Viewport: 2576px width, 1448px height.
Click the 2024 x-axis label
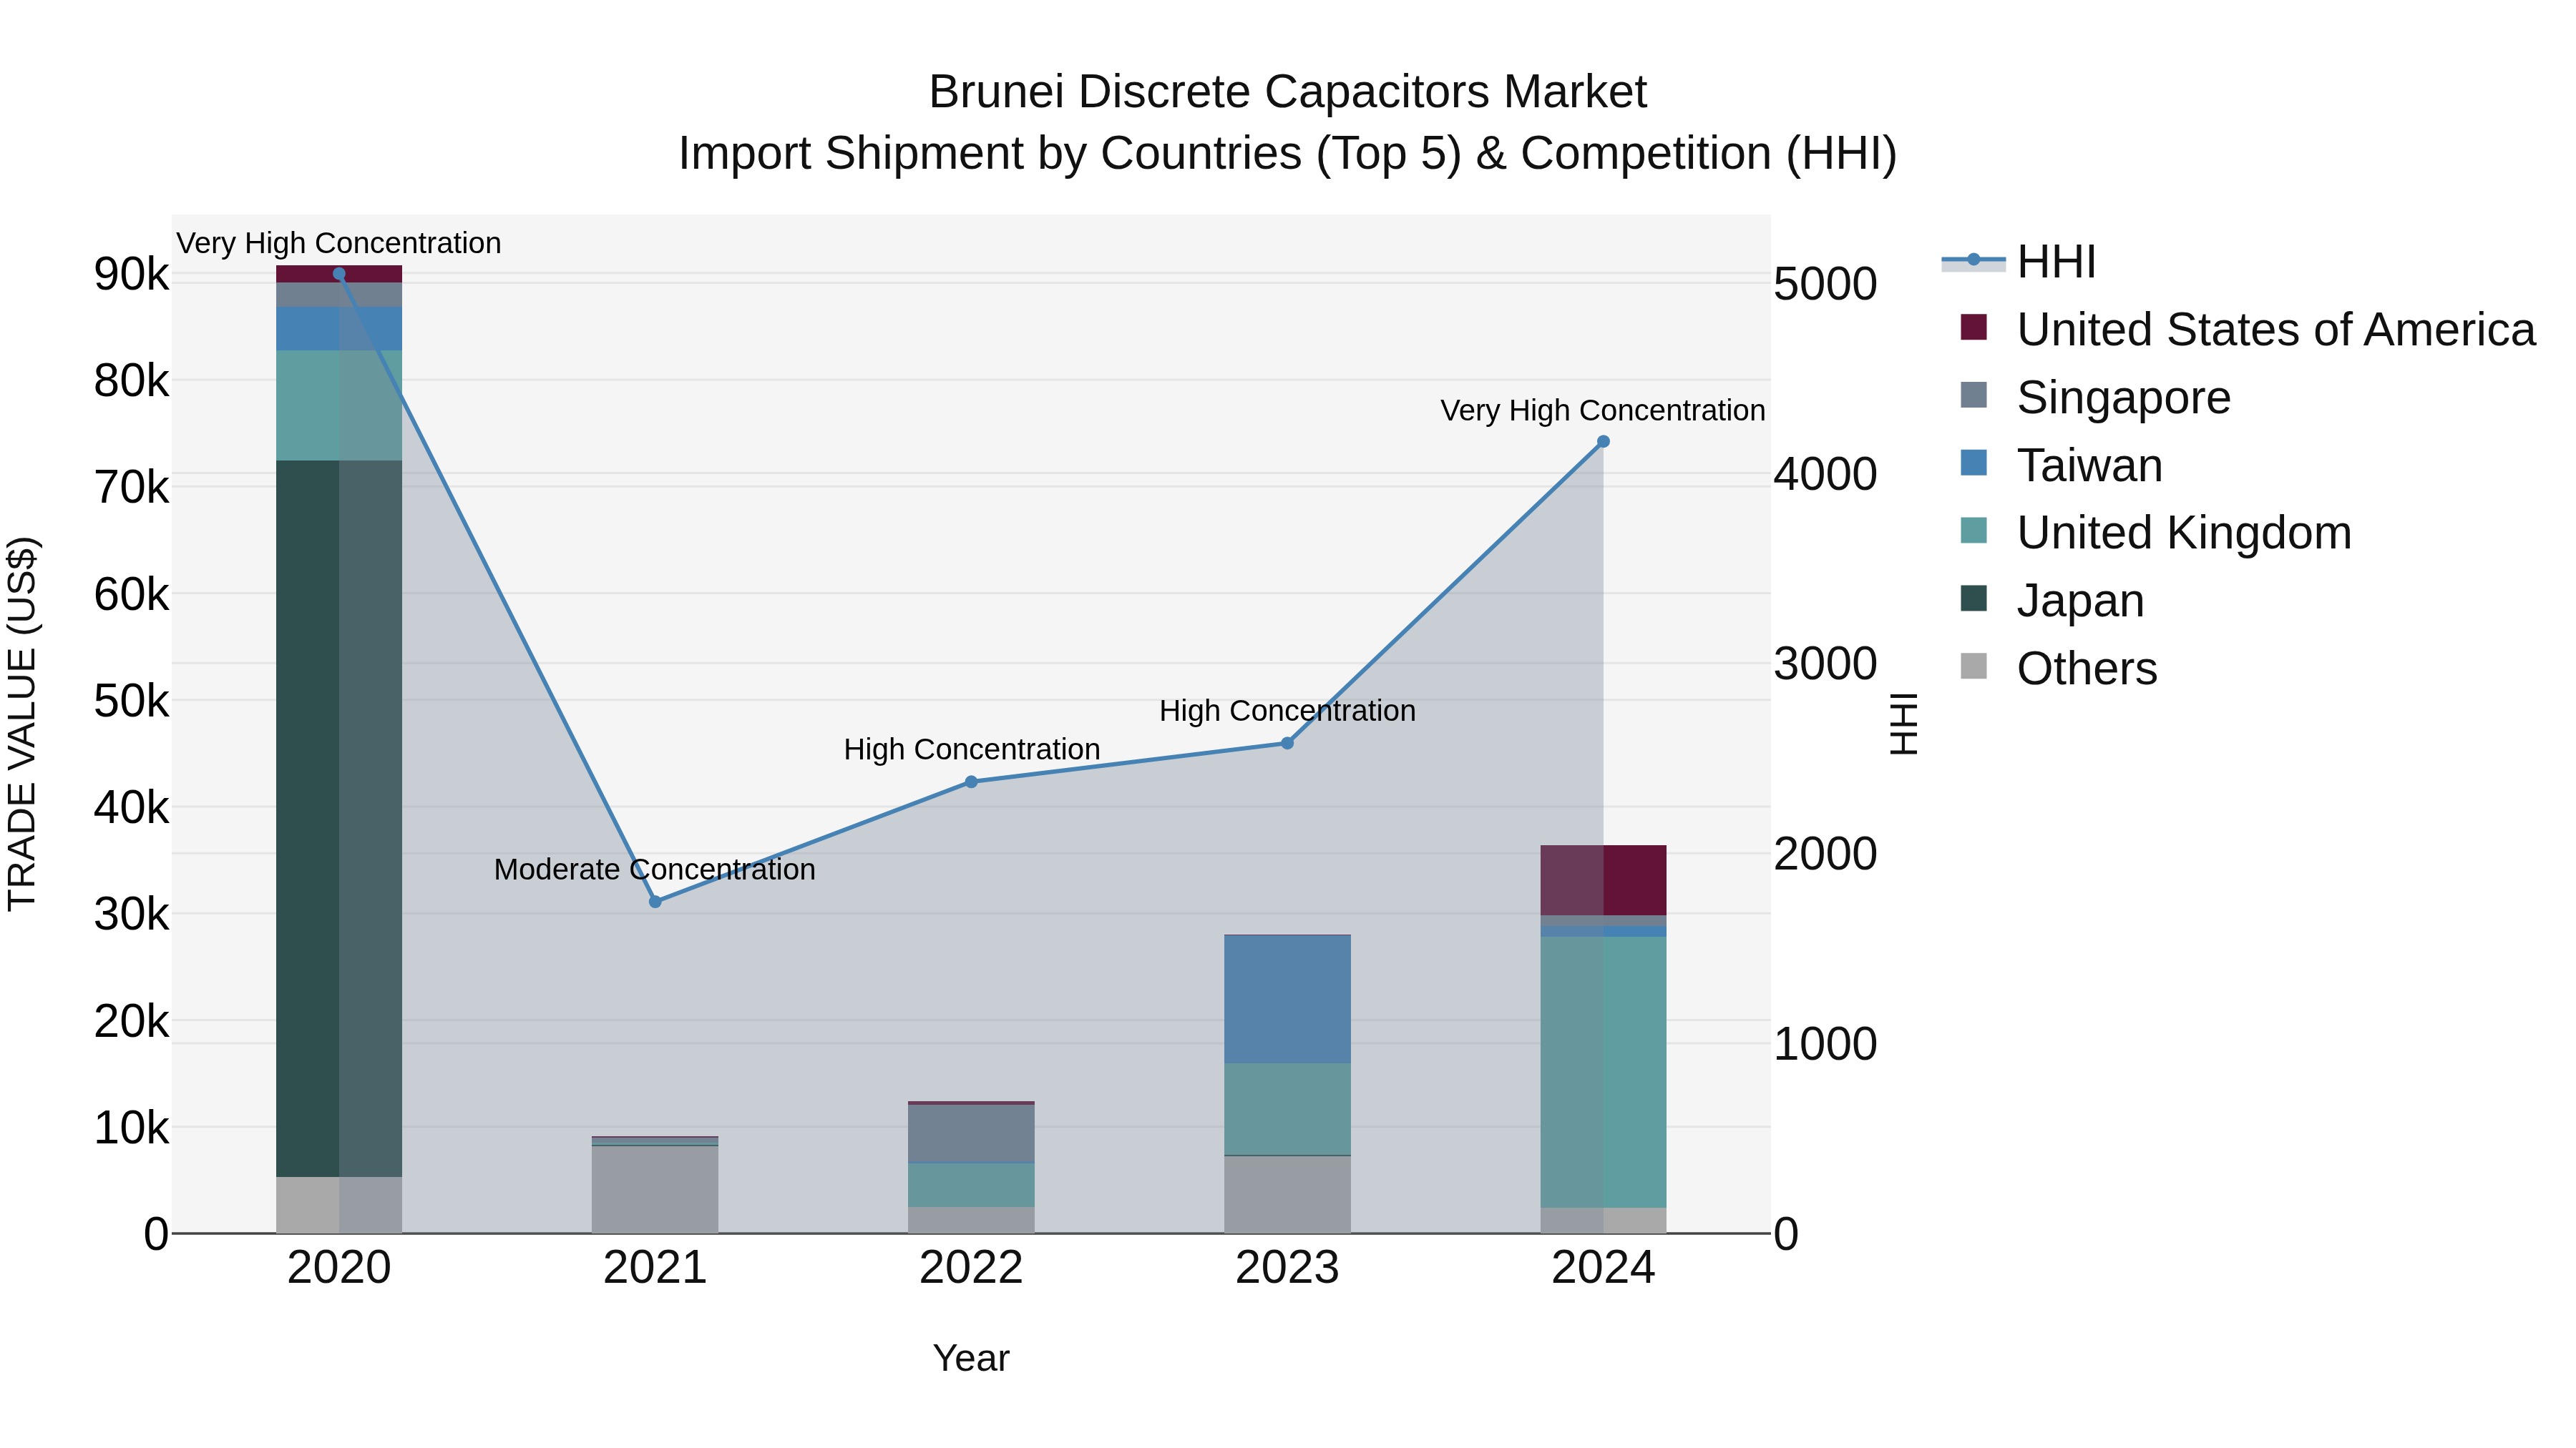[1603, 1268]
